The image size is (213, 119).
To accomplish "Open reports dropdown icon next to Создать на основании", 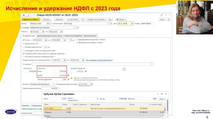I will (x=110, y=20).
